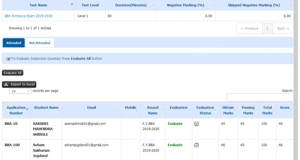Select email sohamjogdand01@gmail.com
This screenshot has height=160, width=300.
click(86, 145)
